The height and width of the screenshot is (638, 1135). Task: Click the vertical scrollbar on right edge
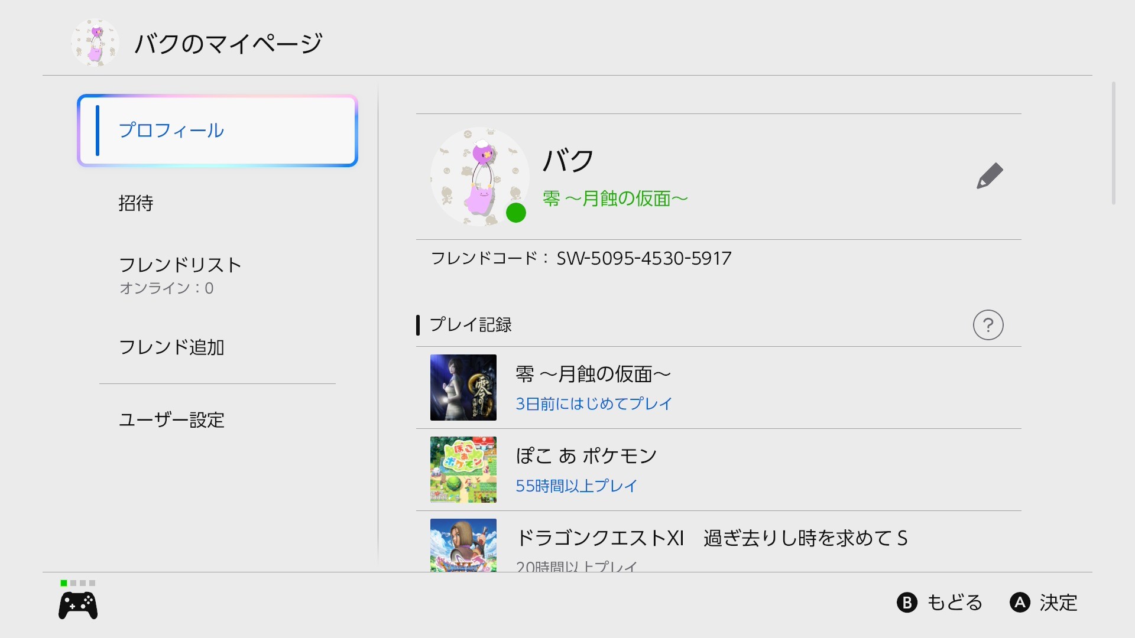[x=1113, y=144]
